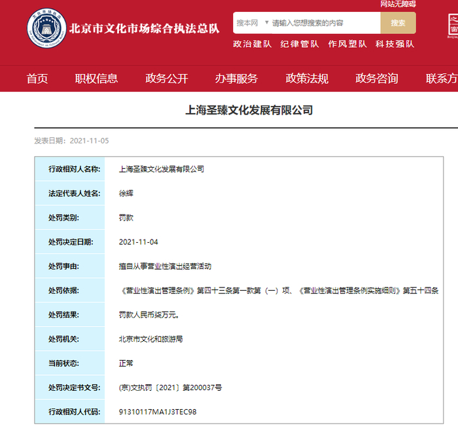The height and width of the screenshot is (434, 458).
Task: Click the Beijing cultural enforcement emblem logo
Action: pos(46,28)
